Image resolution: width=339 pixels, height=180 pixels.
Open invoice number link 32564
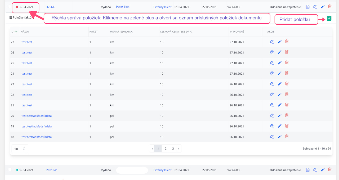point(50,7)
